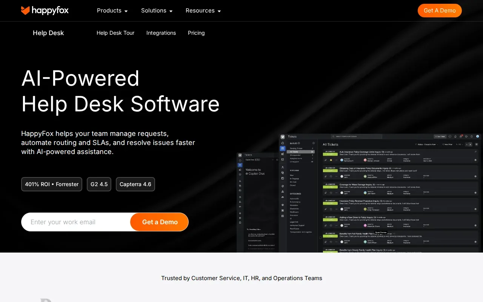Select the Help Desk section label
The width and height of the screenshot is (483, 302).
pos(48,33)
